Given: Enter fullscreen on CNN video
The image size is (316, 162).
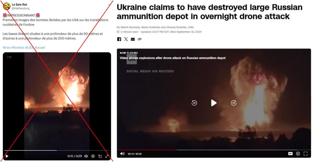Looking at the screenshot, I should pyautogui.click(x=306, y=154).
